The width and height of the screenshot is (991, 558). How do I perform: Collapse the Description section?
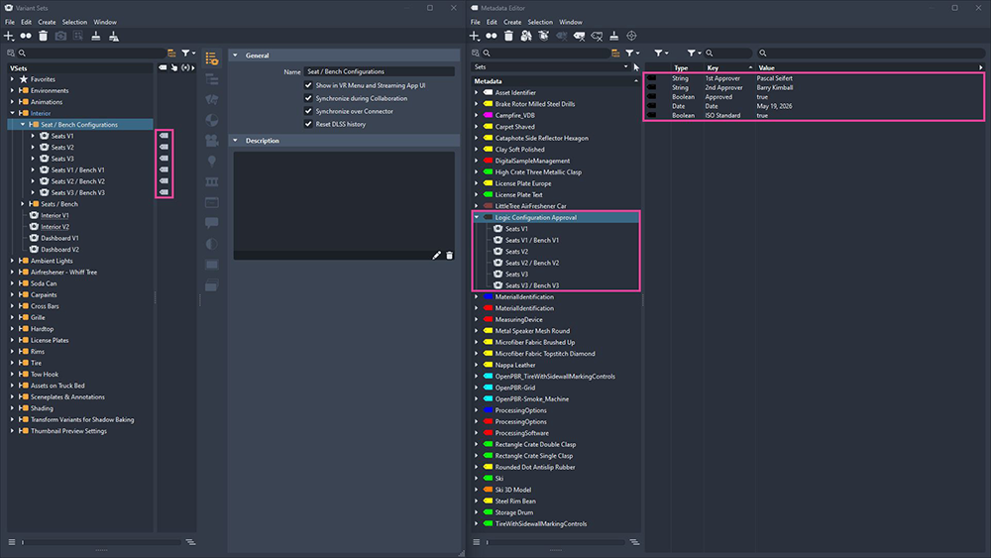236,141
